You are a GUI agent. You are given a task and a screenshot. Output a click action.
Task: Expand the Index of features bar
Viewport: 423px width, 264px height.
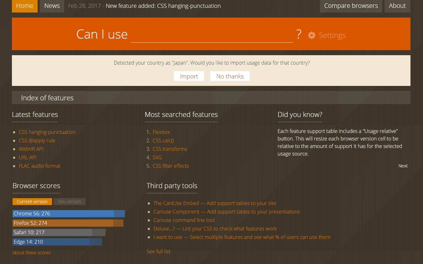coord(211,98)
